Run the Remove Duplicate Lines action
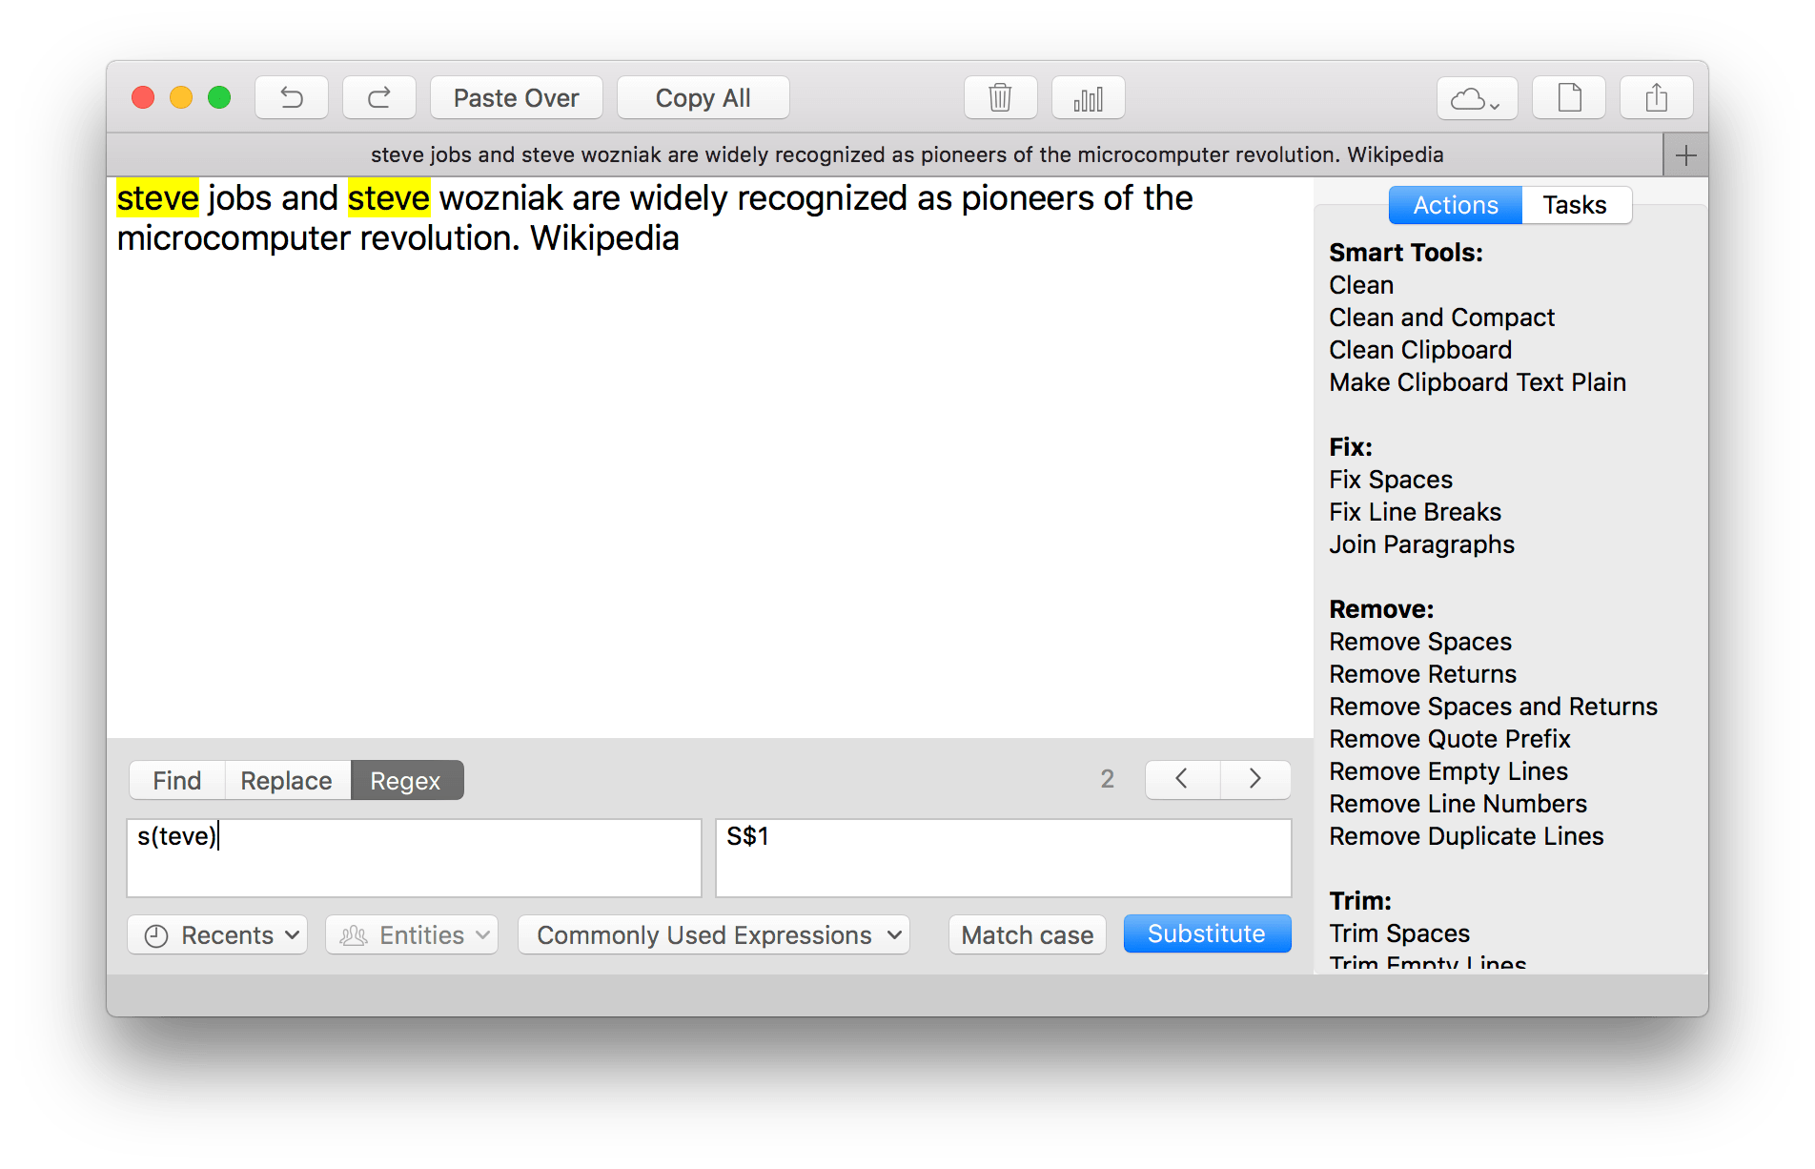Screen dimensions: 1815x1169 pyautogui.click(x=1465, y=836)
